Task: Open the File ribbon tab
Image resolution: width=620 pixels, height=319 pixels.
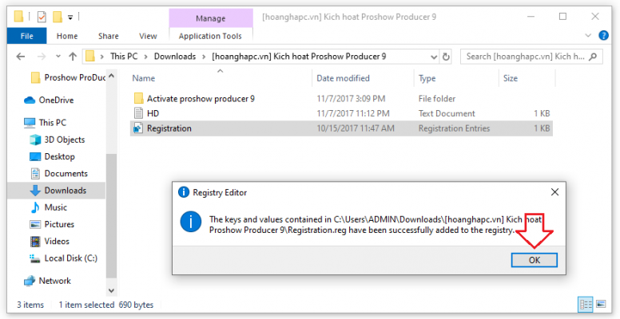Action: [x=26, y=36]
